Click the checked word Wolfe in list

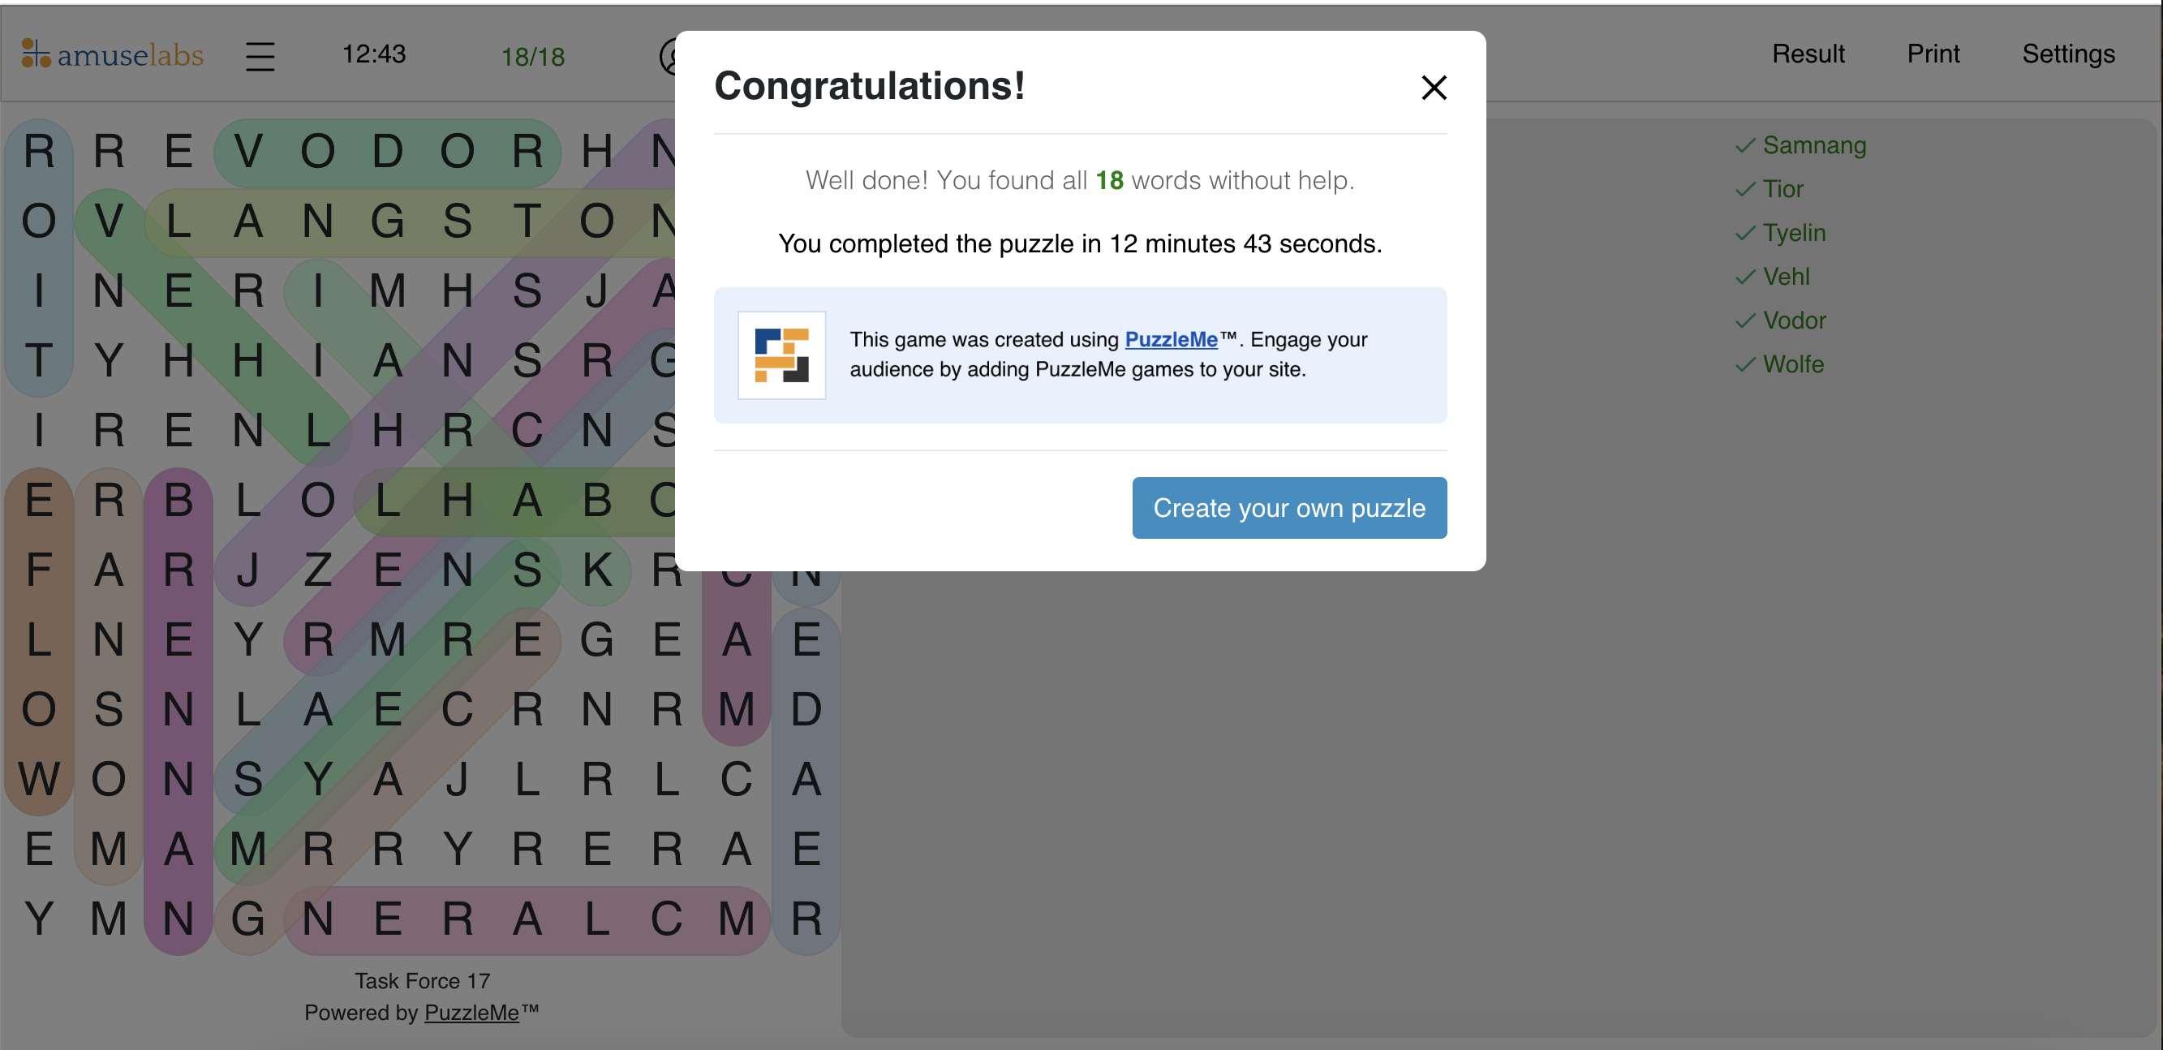(x=1793, y=364)
